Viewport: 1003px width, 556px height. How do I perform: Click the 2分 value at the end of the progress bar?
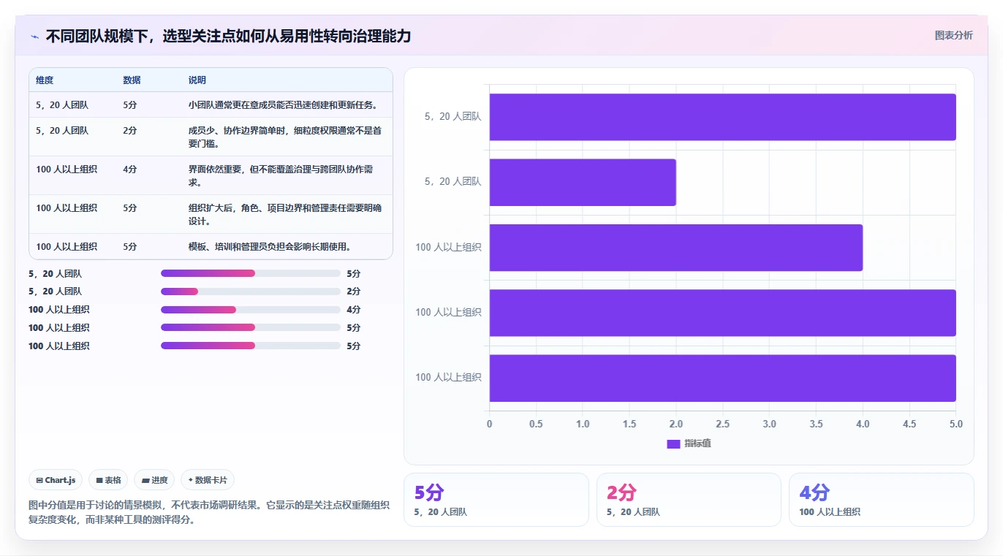(354, 292)
